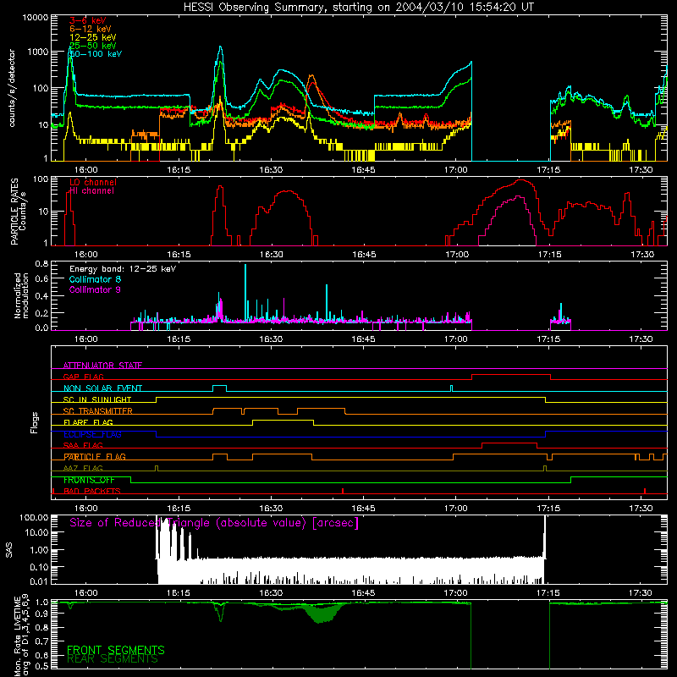Click the raised GAP FLAG segment
The width and height of the screenshot is (677, 677).
(511, 374)
